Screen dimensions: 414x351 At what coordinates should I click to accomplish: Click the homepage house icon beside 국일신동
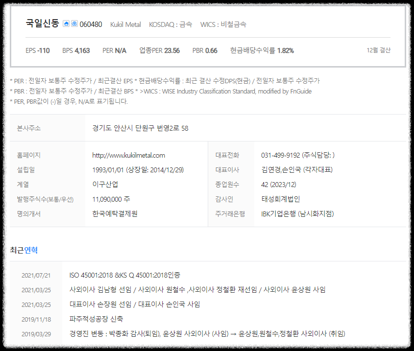coord(66,24)
